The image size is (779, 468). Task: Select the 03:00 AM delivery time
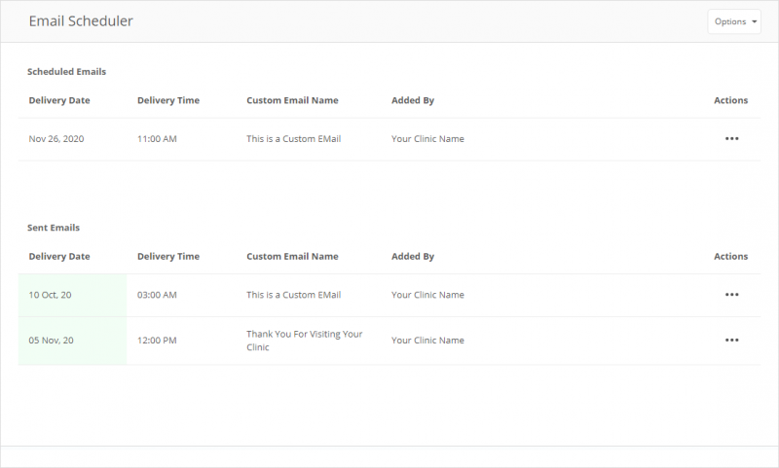(157, 295)
